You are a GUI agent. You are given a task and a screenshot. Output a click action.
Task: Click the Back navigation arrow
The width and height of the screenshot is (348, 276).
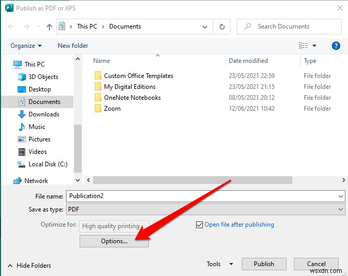[x=11, y=27]
